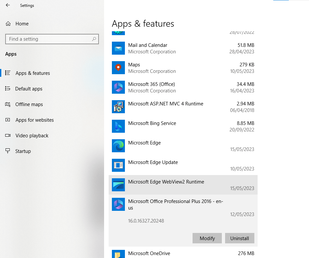This screenshot has width=309, height=258.
Task: Click the magnifier icon in the search box
Action: [x=94, y=39]
